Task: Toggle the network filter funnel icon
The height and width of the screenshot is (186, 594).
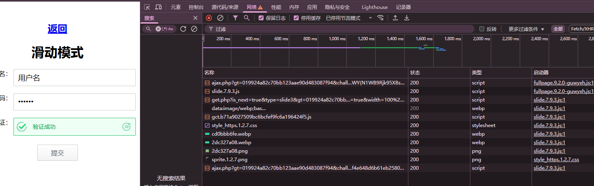Action: [x=235, y=18]
